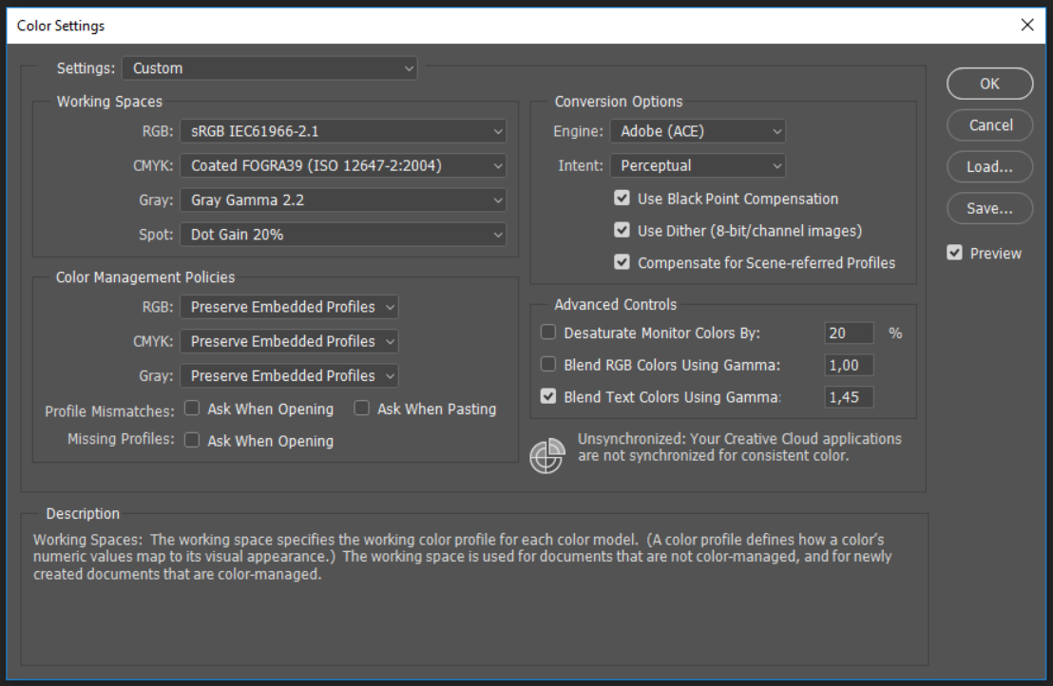Click the OK button
This screenshot has width=1053, height=686.
pyautogui.click(x=990, y=84)
